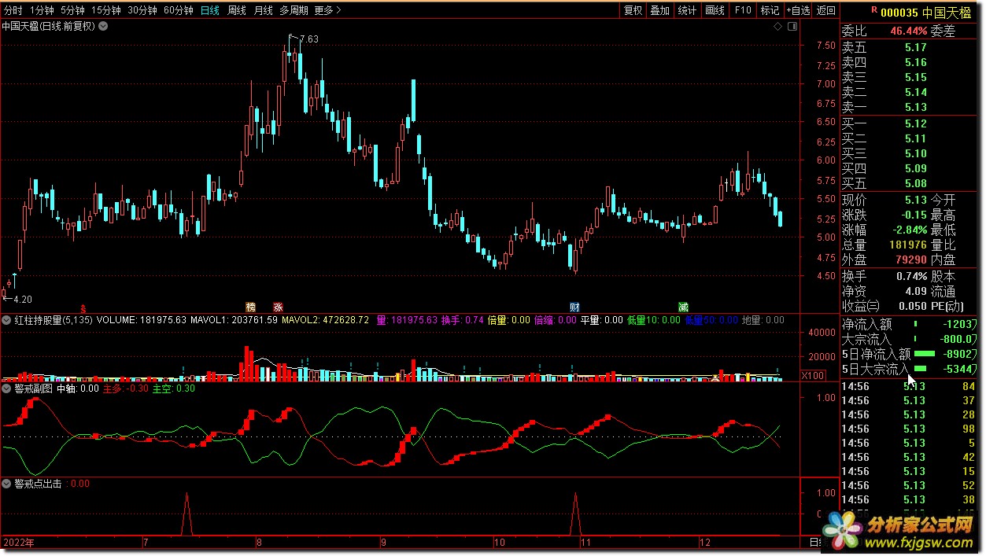Click the red $ event marker
The width and height of the screenshot is (986, 556).
click(83, 307)
